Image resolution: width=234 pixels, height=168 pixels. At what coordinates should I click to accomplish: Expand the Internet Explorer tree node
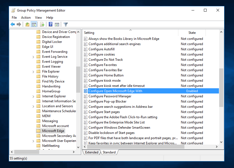pyautogui.click(x=33, y=96)
